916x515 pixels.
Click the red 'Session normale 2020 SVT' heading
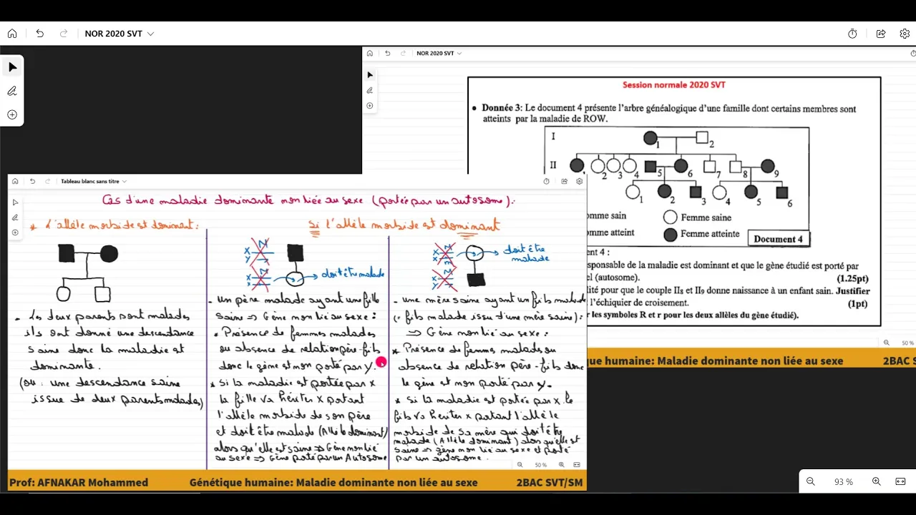[x=673, y=84]
